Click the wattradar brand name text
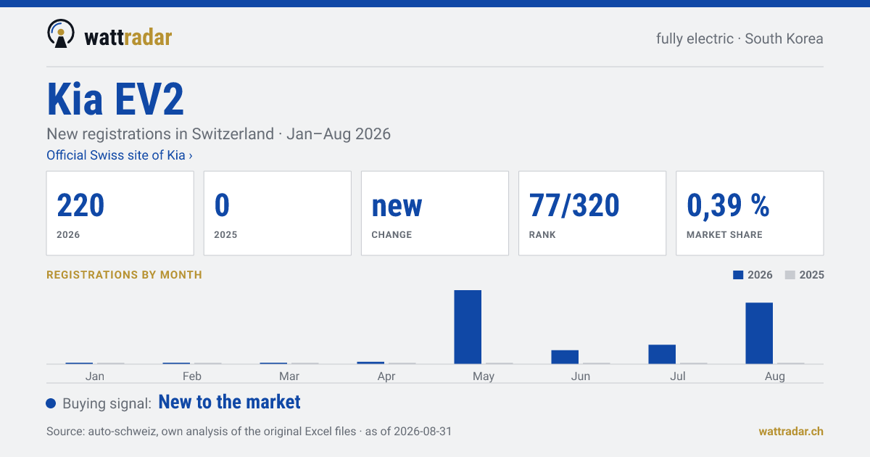 click(128, 37)
